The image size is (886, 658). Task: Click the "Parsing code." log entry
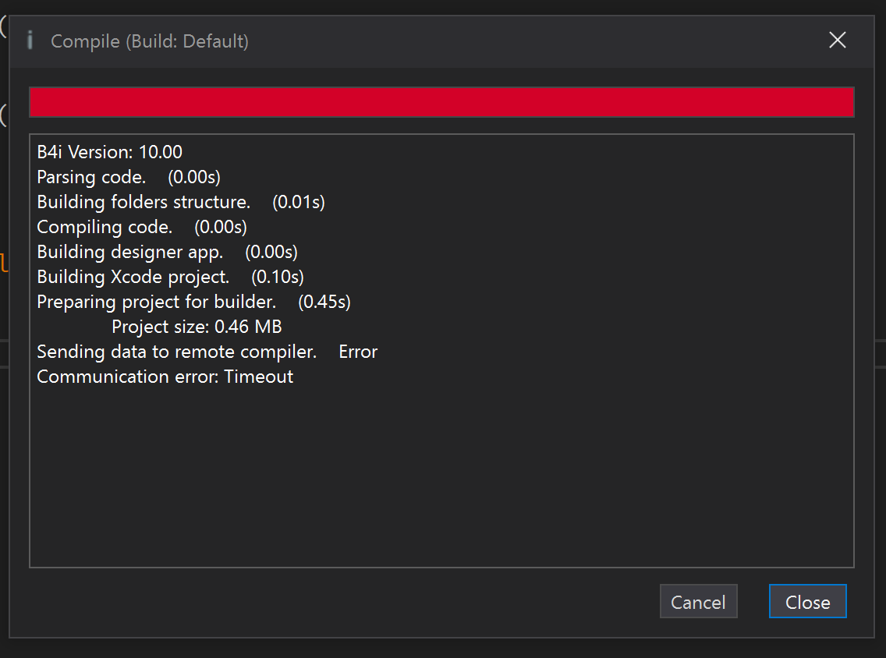pos(91,177)
